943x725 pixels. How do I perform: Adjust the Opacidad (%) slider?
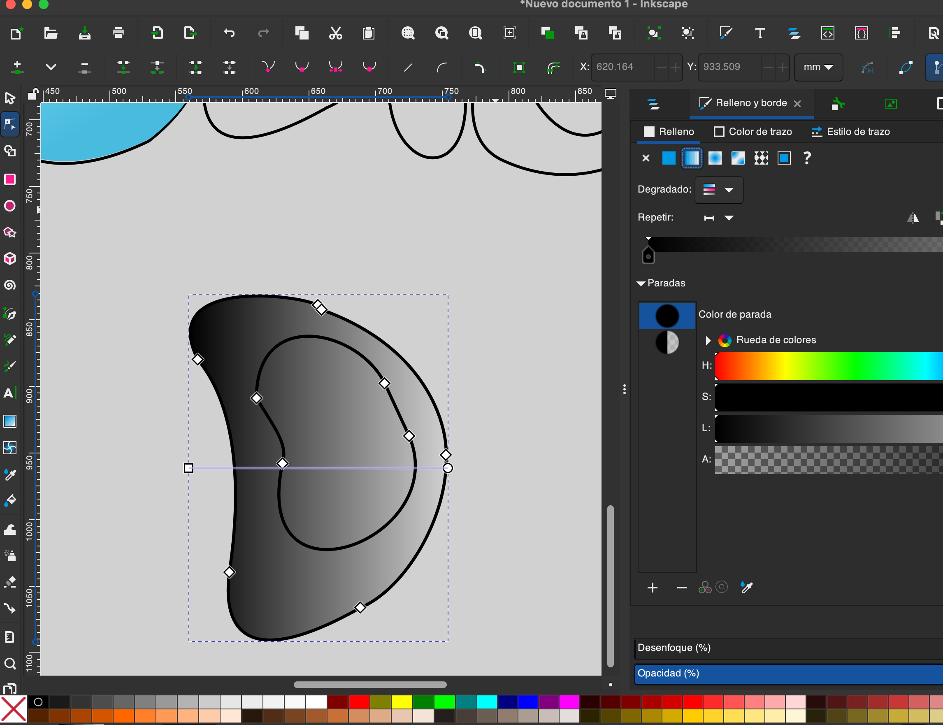tap(788, 674)
